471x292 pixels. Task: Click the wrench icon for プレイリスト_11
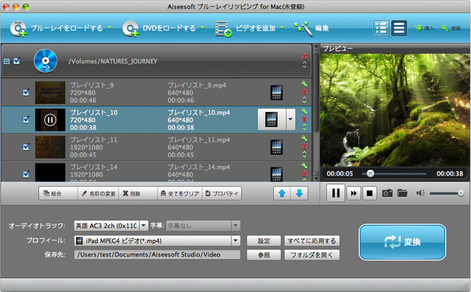tap(304, 138)
